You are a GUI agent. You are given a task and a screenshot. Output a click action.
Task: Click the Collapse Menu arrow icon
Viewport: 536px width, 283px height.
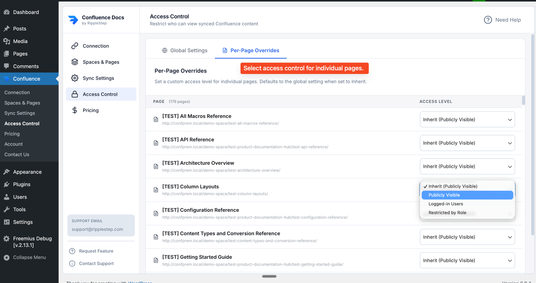coord(6,257)
